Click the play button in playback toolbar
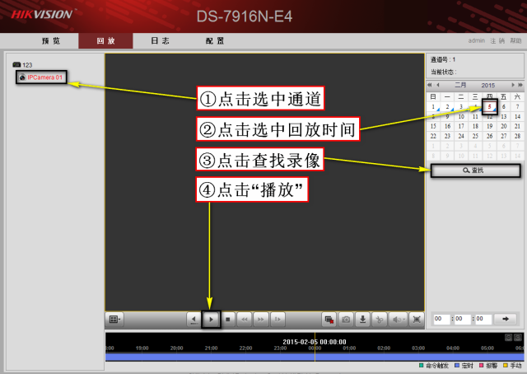The width and height of the screenshot is (527, 374). pyautogui.click(x=211, y=319)
